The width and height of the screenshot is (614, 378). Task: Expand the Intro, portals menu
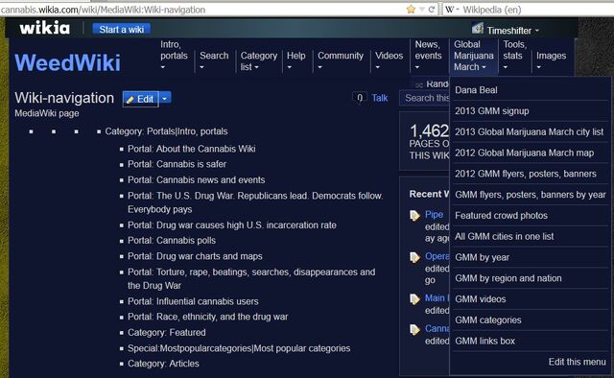point(163,67)
